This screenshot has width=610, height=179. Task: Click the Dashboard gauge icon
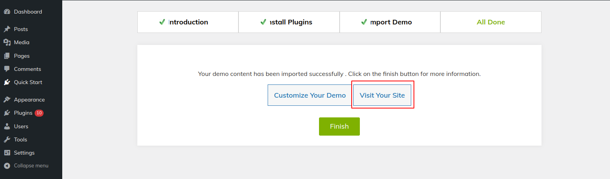point(7,12)
